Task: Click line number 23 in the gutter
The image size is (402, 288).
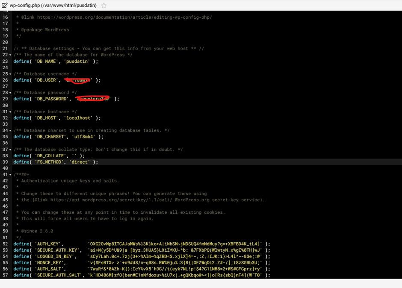Action: point(5,61)
